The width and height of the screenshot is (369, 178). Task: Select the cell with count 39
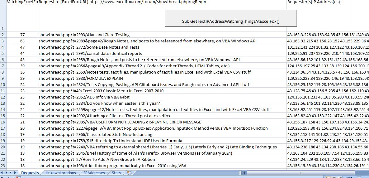(x=22, y=66)
